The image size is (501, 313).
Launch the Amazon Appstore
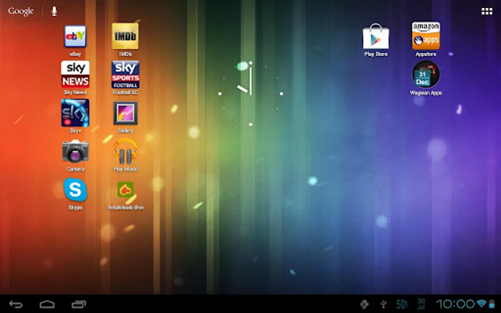click(426, 36)
